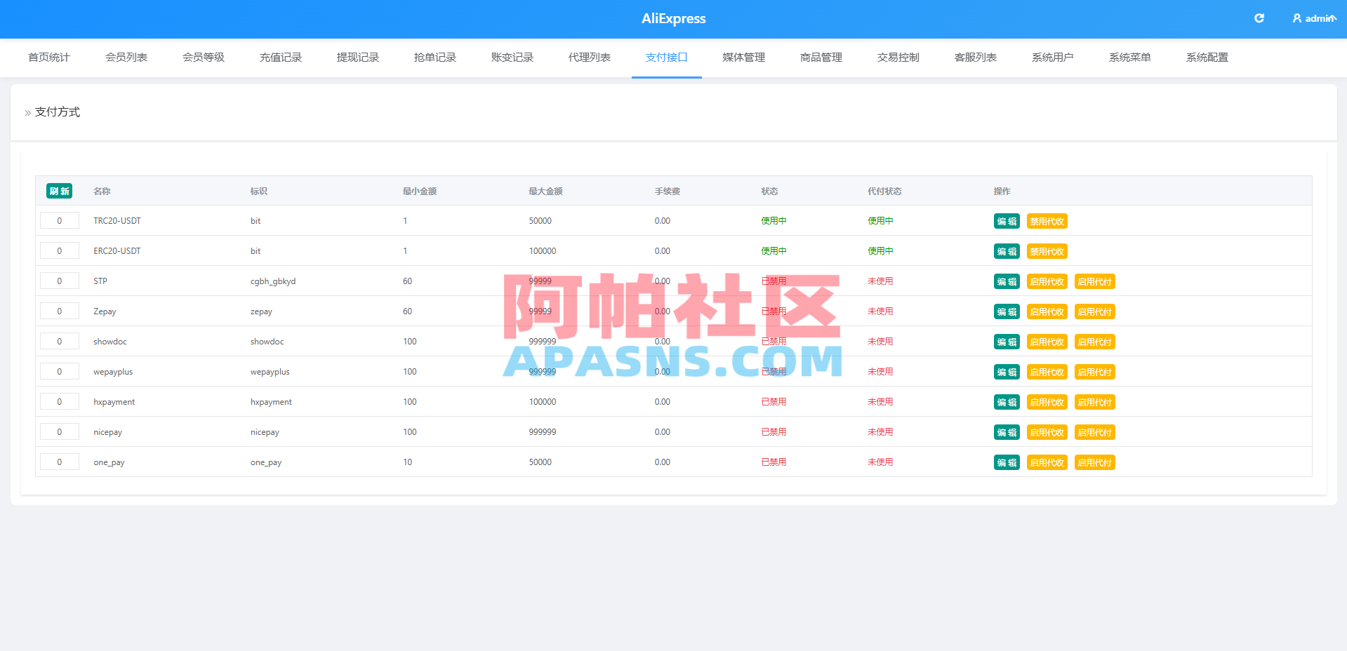The width and height of the screenshot is (1347, 651).
Task: Switch to 客服列表 tab
Action: pos(976,58)
